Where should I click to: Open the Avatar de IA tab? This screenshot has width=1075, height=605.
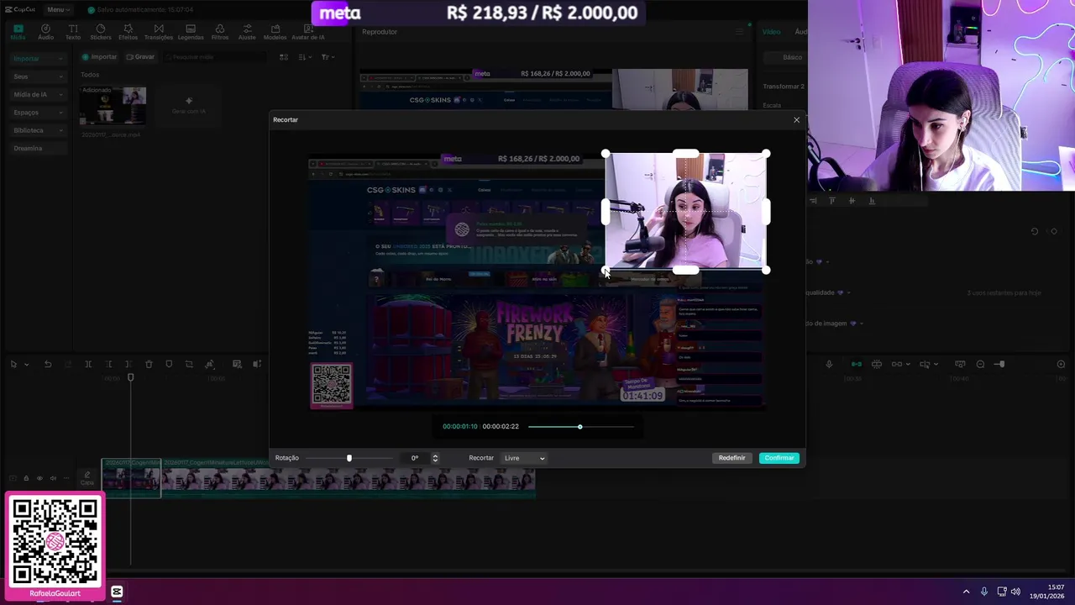[x=308, y=32]
